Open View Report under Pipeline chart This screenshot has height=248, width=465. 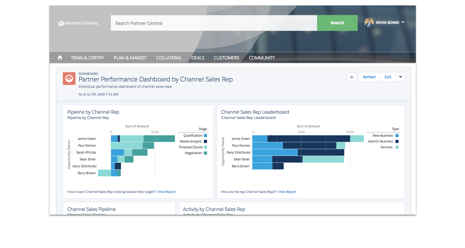point(167,192)
